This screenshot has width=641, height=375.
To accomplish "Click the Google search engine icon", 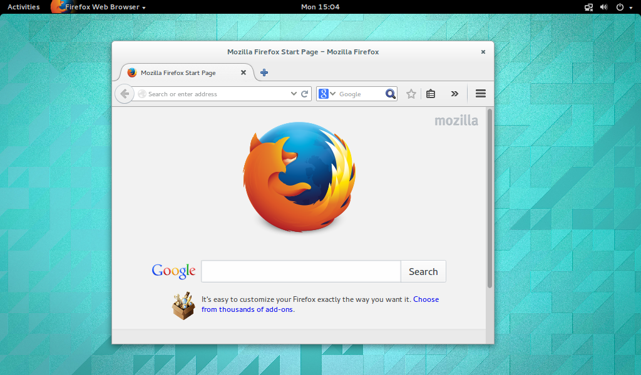I will pyautogui.click(x=324, y=94).
